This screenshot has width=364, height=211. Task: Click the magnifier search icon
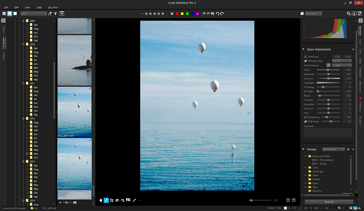(x=349, y=14)
